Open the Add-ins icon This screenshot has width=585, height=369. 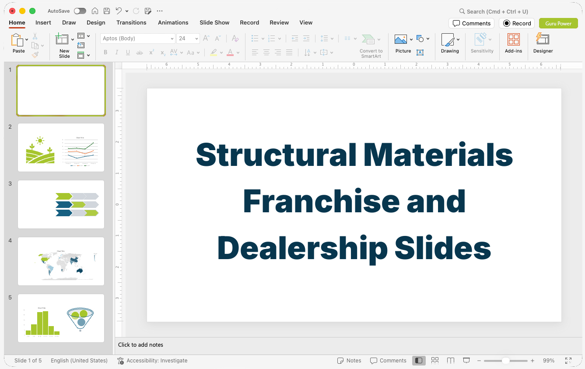(x=513, y=39)
